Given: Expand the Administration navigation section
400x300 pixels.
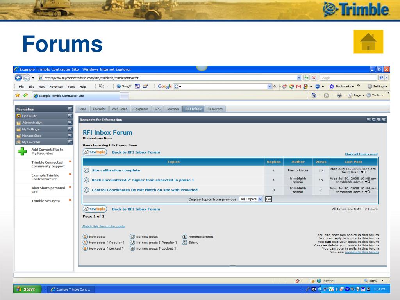Looking at the screenshot, I should tap(70, 122).
